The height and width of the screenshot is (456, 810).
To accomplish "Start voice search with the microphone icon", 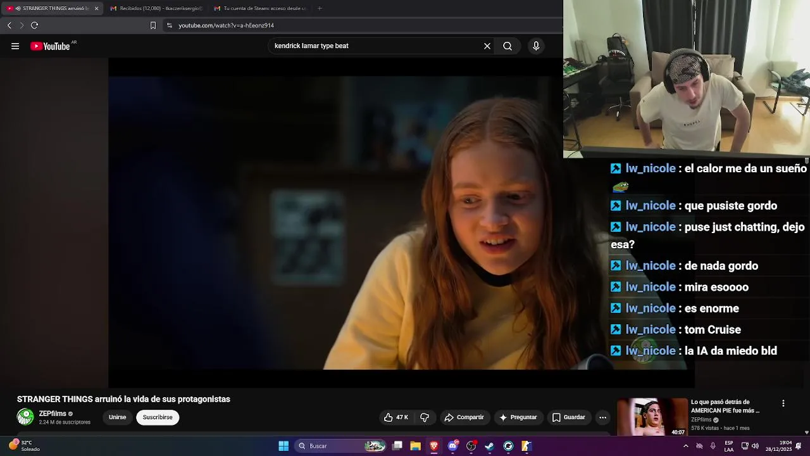I will [x=536, y=46].
